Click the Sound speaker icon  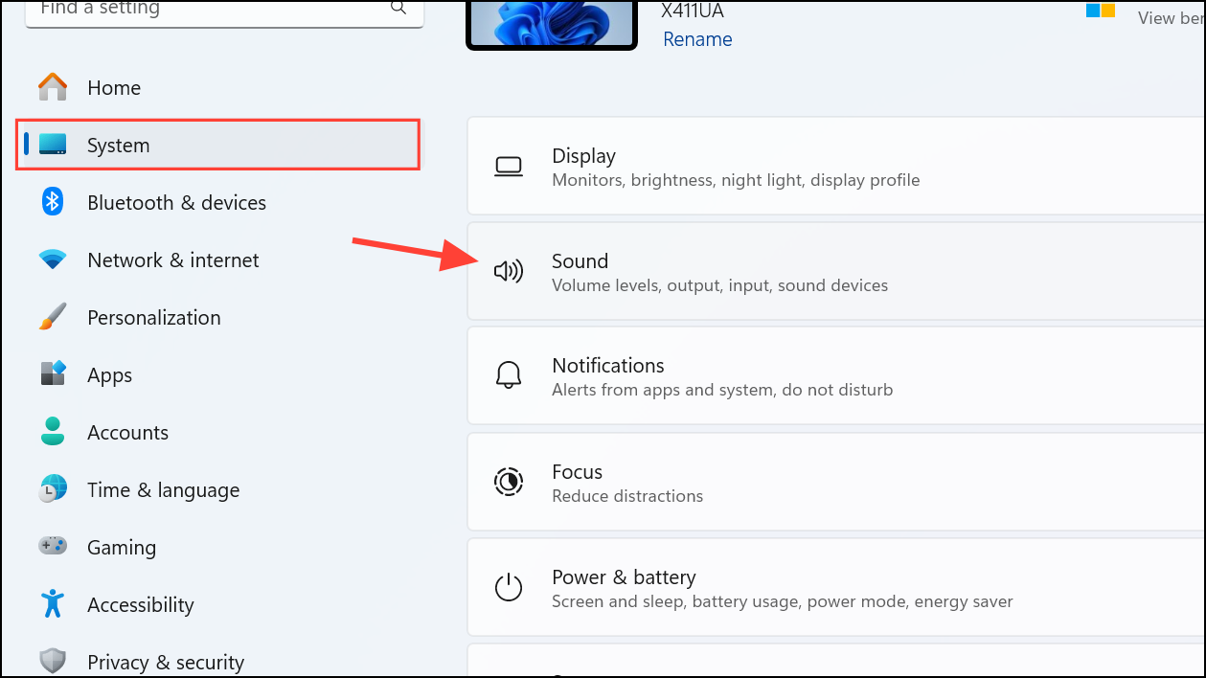point(509,270)
